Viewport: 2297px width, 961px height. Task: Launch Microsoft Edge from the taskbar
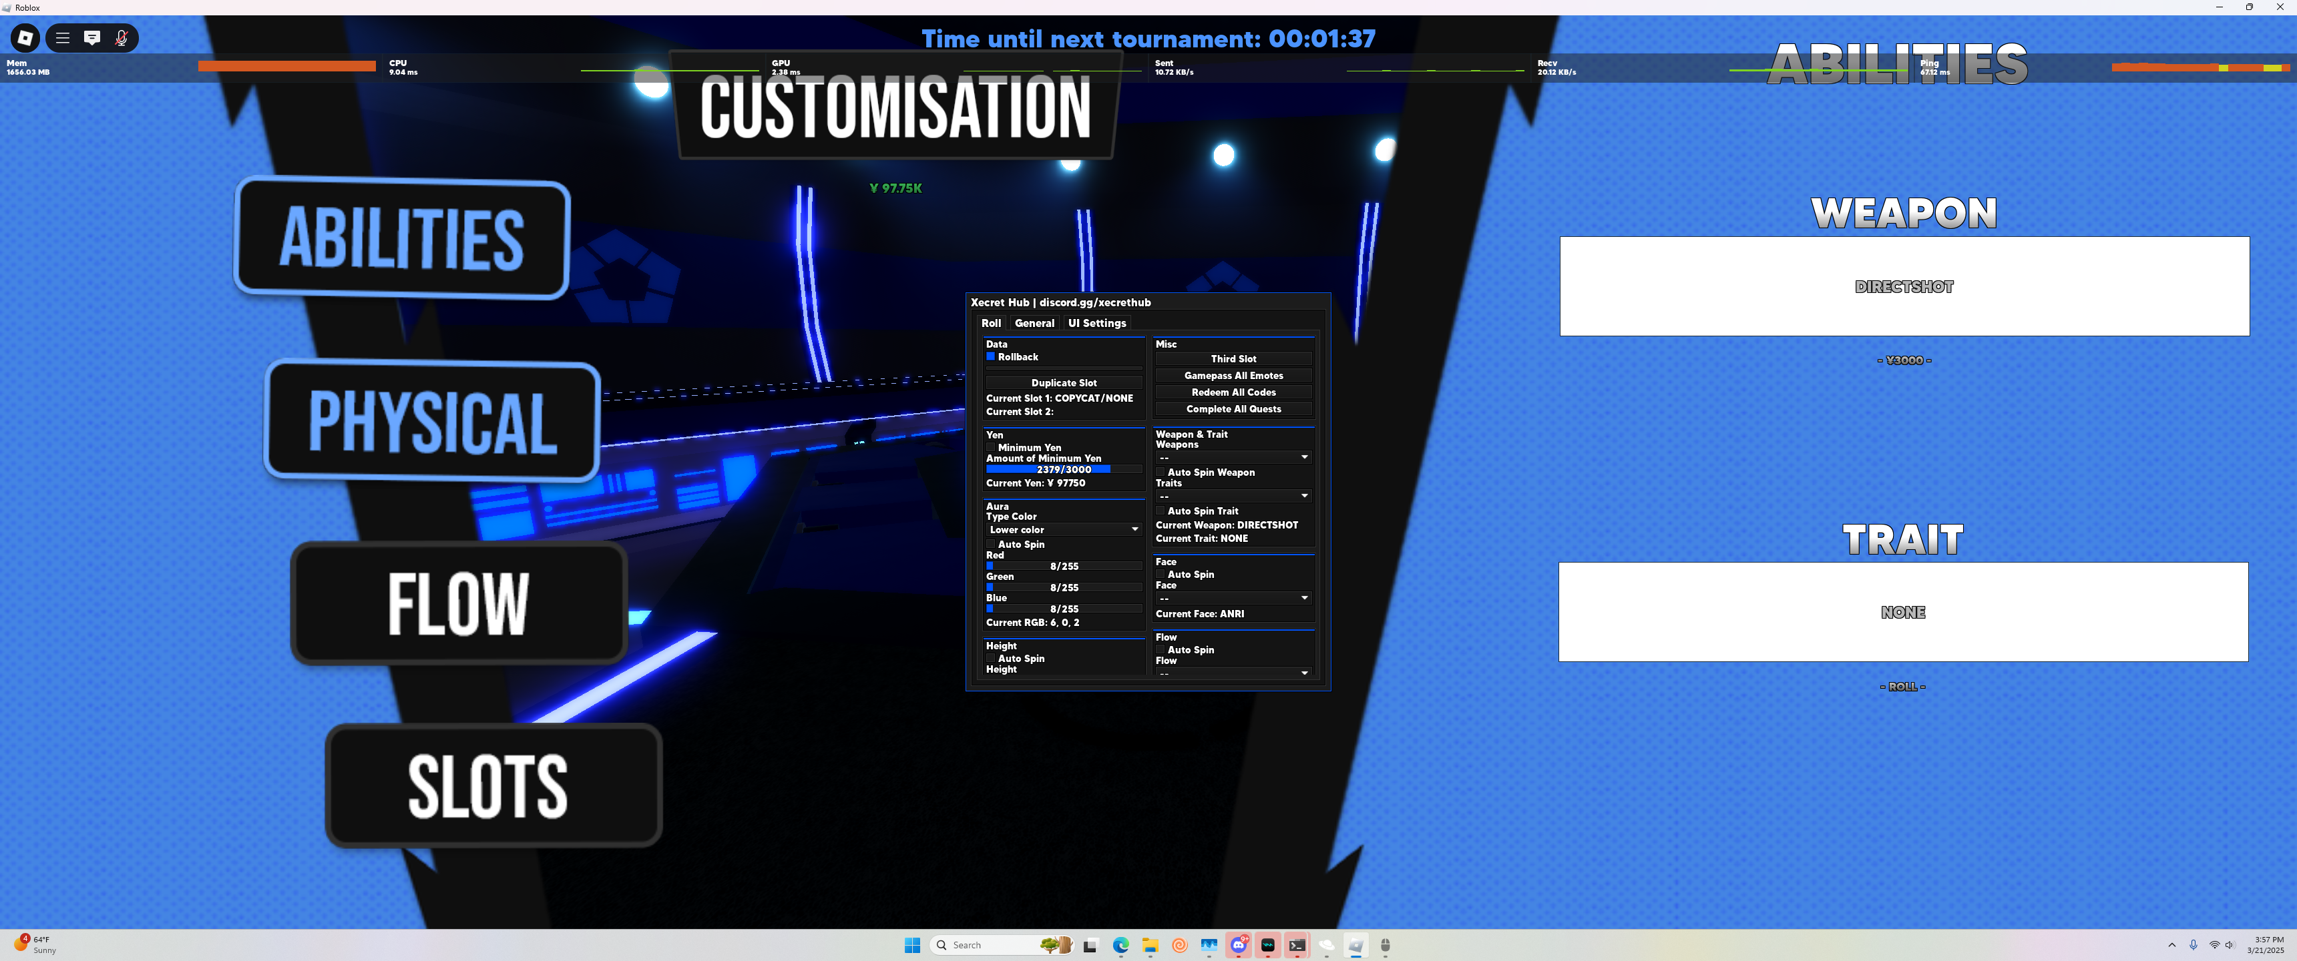pyautogui.click(x=1121, y=945)
